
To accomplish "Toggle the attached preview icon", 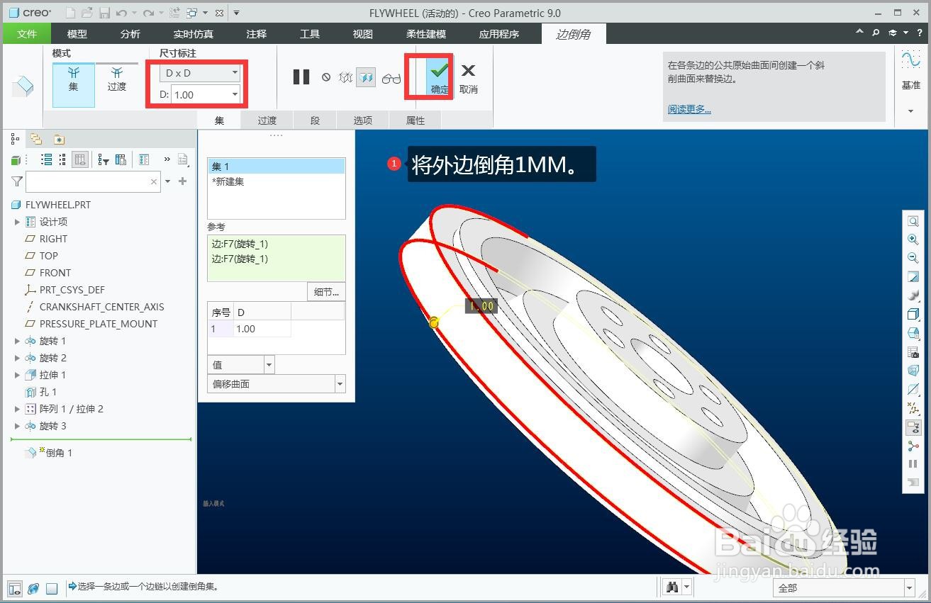I will pos(366,77).
